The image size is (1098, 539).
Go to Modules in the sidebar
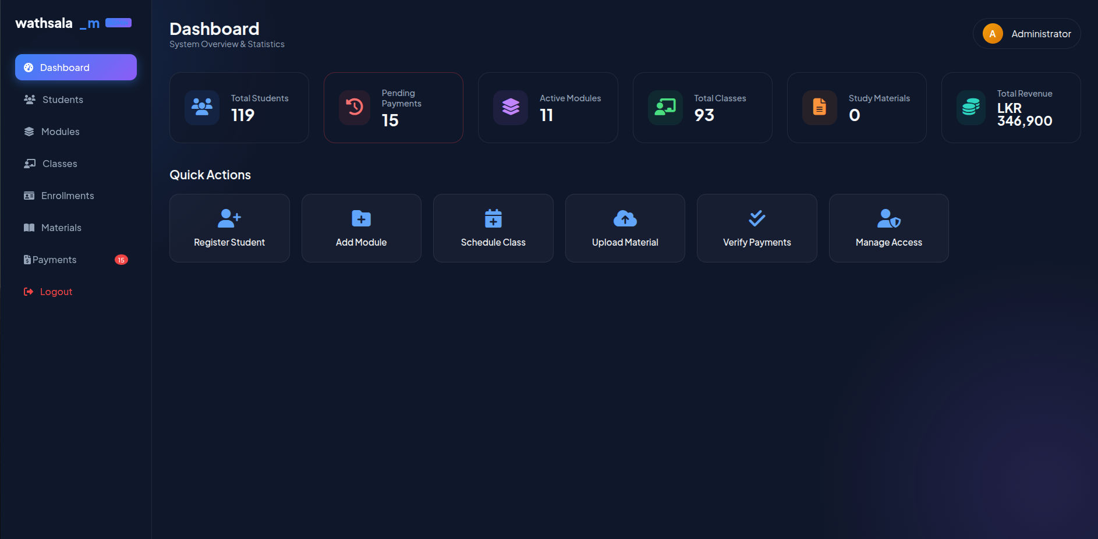76,132
